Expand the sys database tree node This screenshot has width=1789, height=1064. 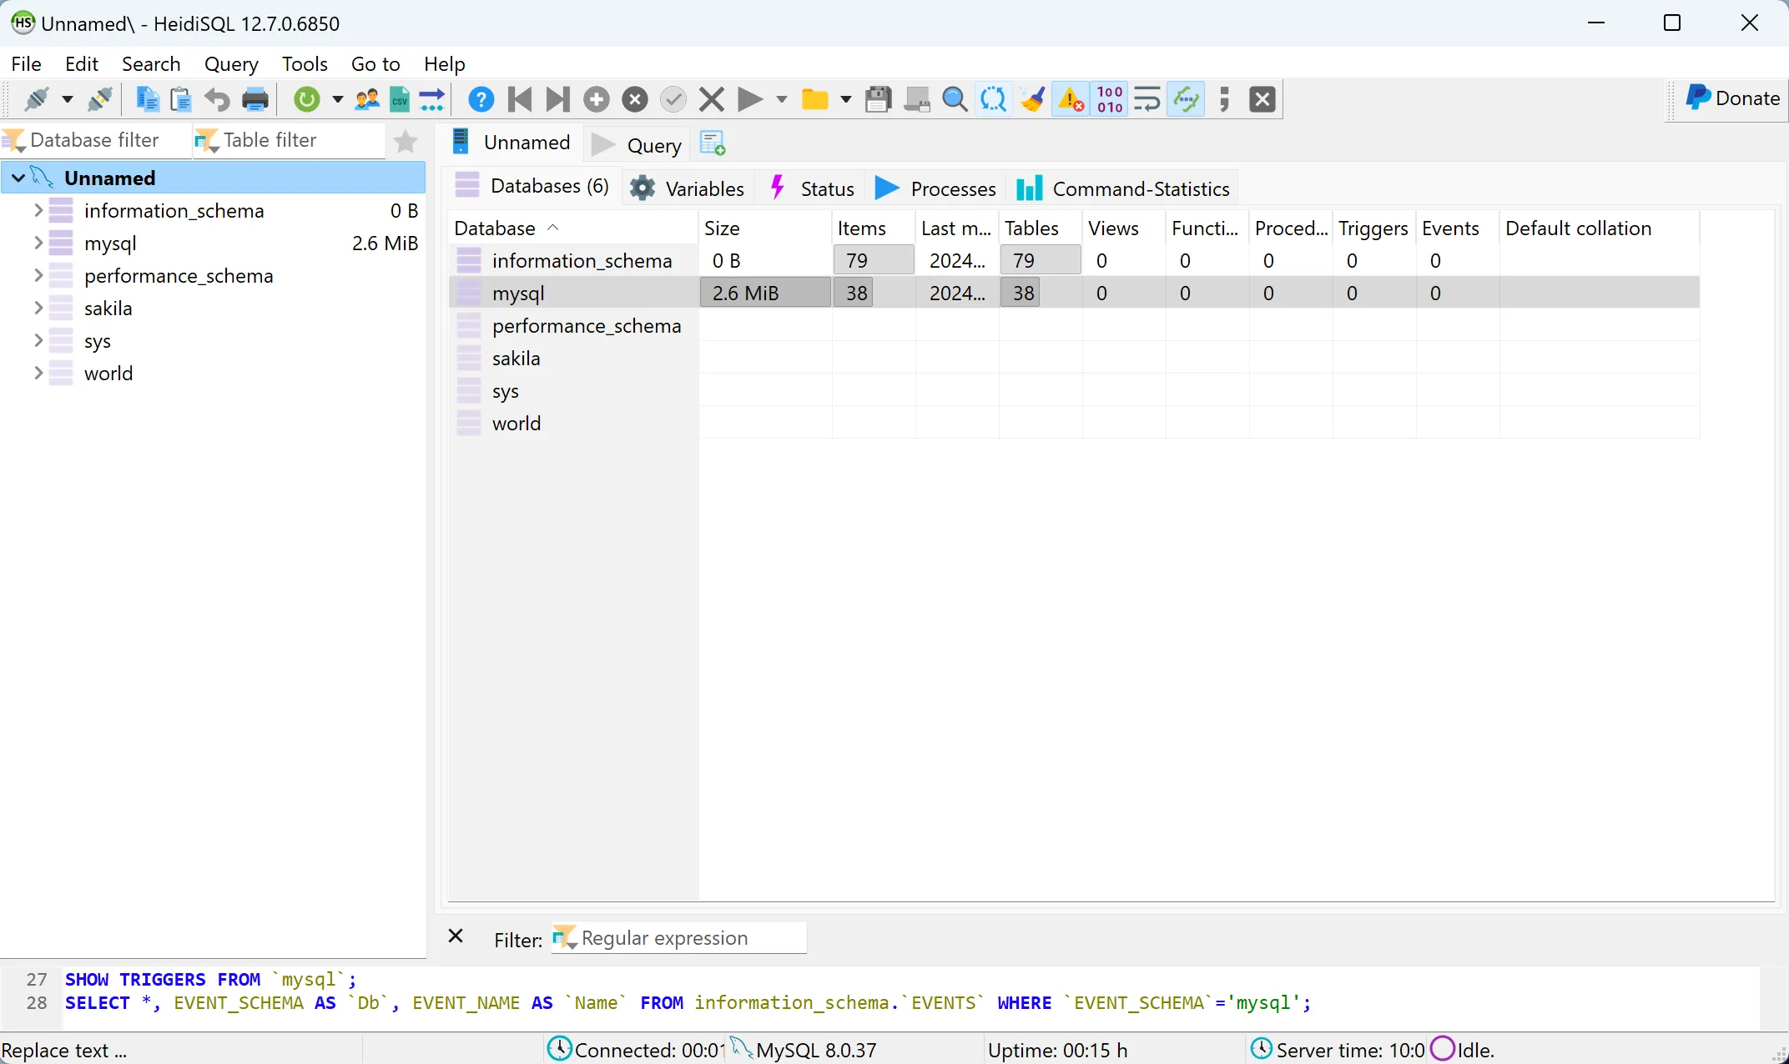coord(38,340)
